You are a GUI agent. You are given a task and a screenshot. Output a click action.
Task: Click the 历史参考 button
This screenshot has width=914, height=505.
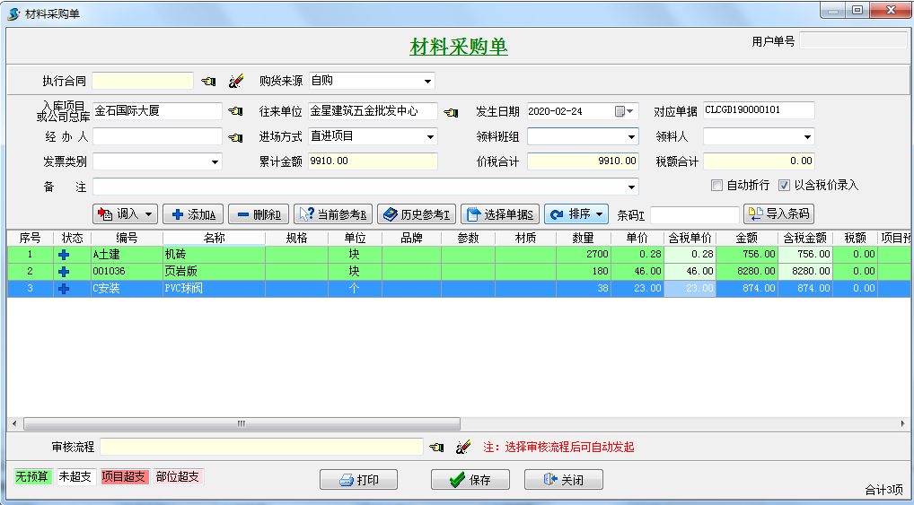pos(417,214)
